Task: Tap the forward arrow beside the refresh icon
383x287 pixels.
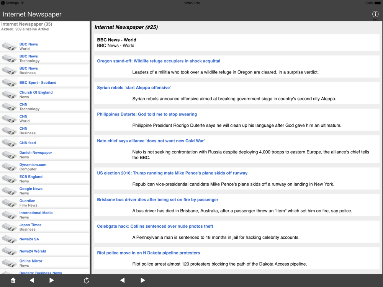Action: (x=51, y=280)
